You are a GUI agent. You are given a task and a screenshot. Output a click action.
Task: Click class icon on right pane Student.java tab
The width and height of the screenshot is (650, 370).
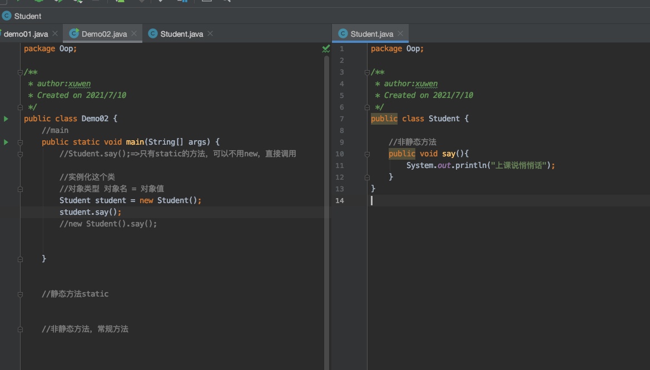343,34
